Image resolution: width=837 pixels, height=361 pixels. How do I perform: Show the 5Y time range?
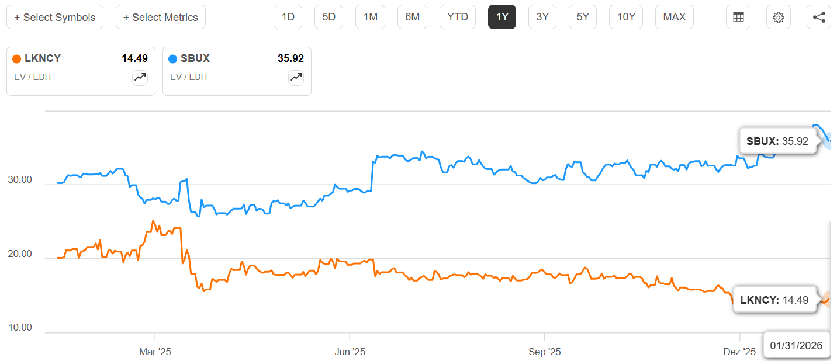click(583, 18)
